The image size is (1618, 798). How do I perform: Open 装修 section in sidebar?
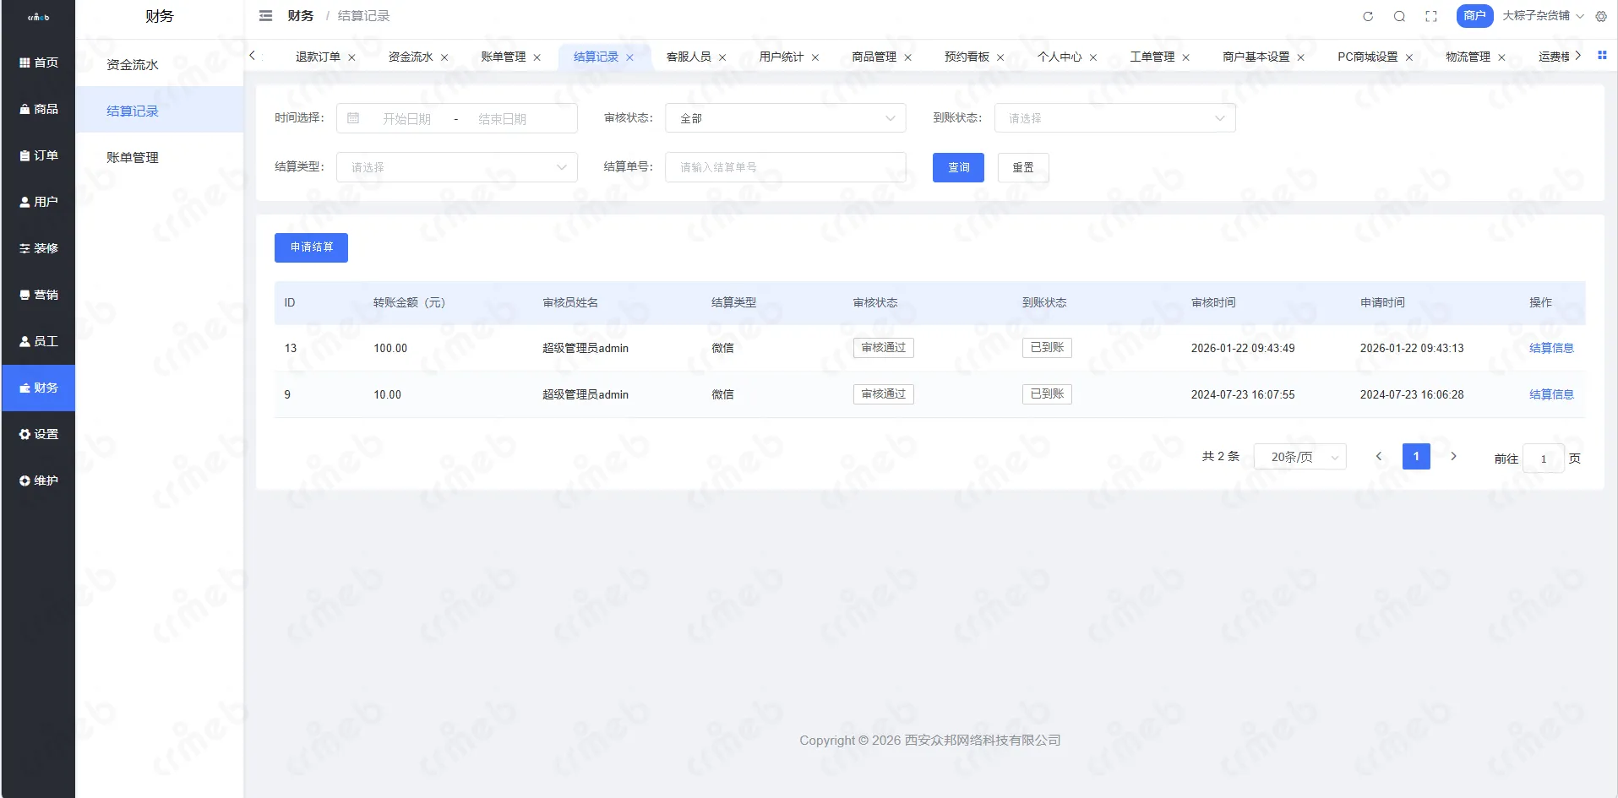(x=38, y=248)
